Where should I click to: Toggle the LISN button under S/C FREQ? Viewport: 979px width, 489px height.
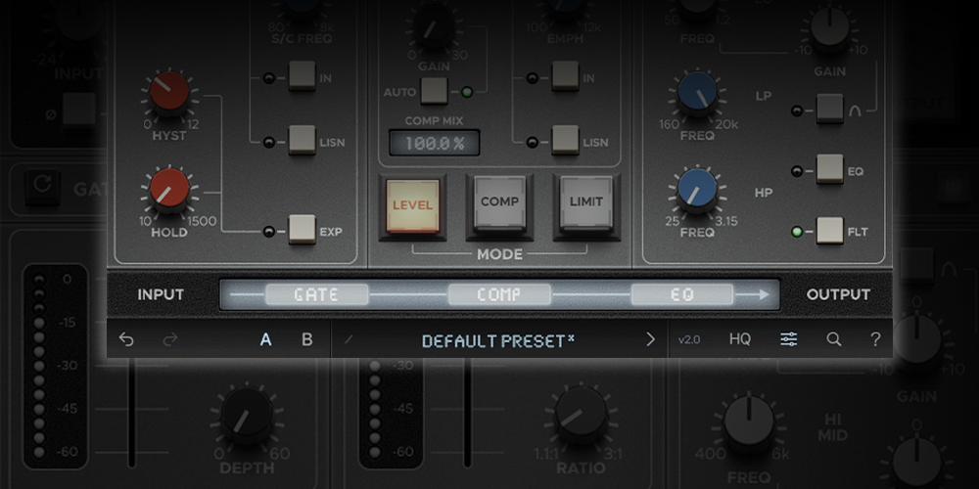tap(303, 140)
